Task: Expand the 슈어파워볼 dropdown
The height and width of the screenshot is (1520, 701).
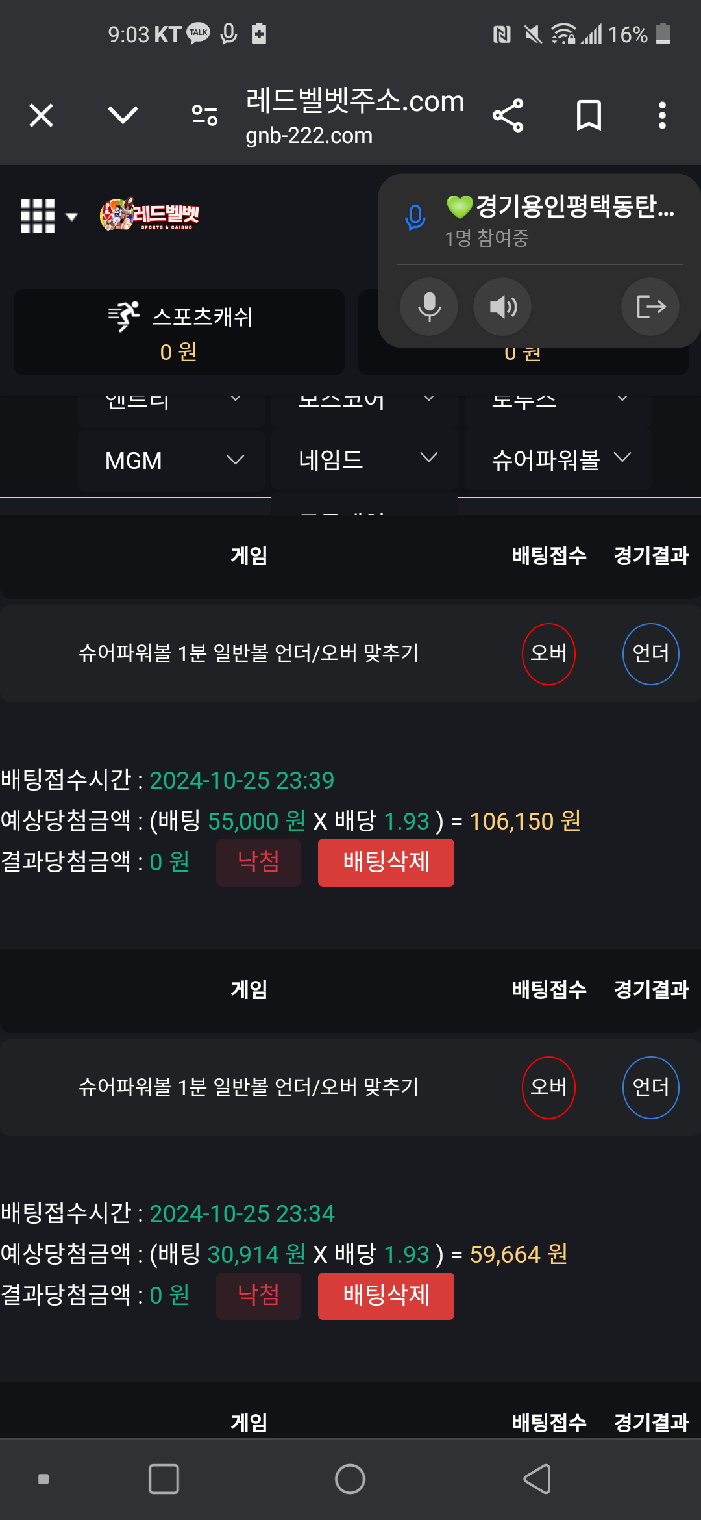Action: (558, 461)
